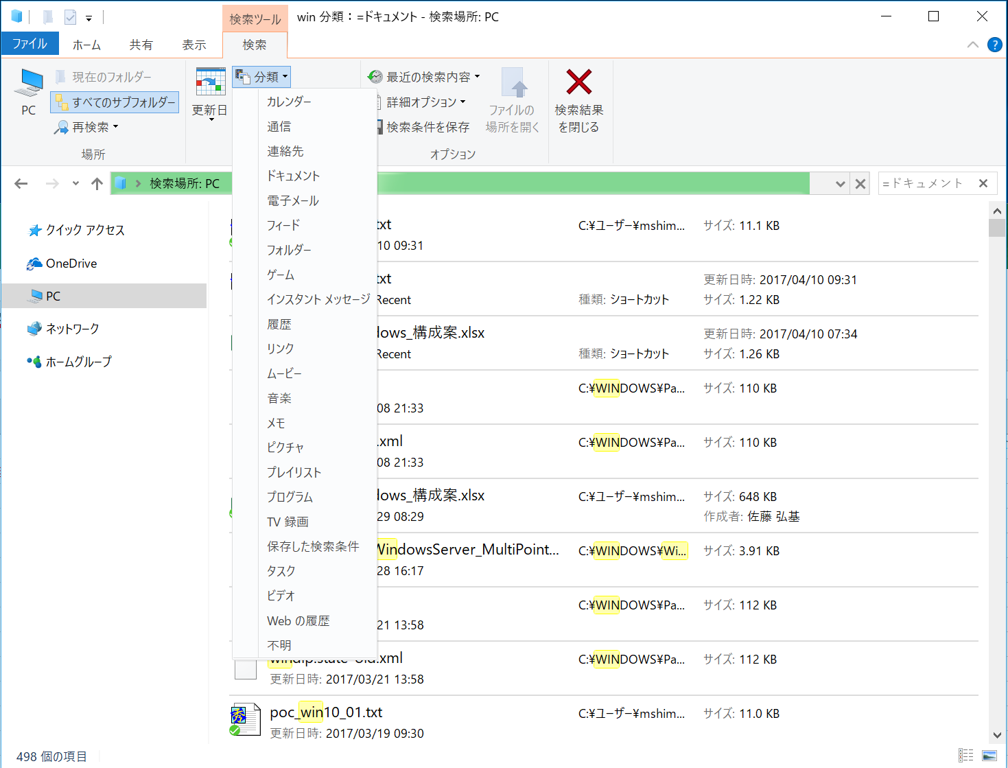Viewport: 1008px width, 768px height.
Task: Click the poc_win10_01.txt file icon
Action: (x=245, y=719)
